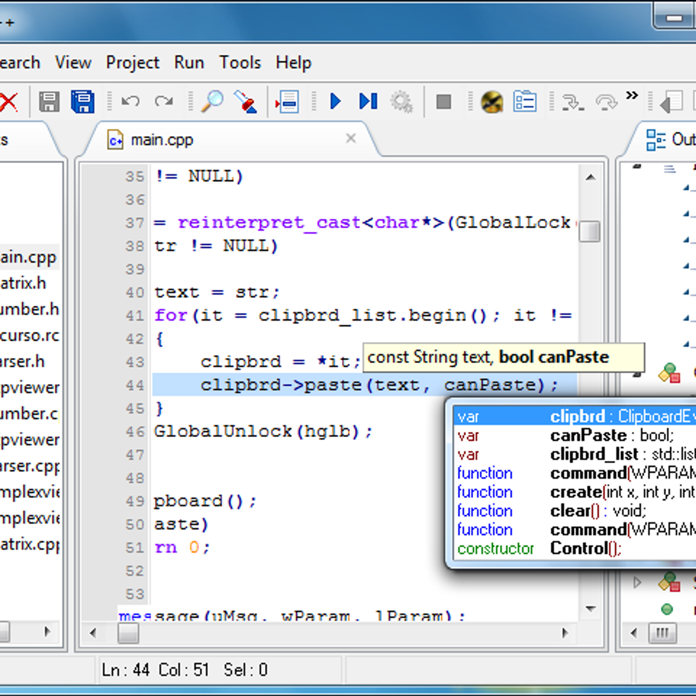Stop execution with square stop icon
The width and height of the screenshot is (696, 696).
pos(444,102)
